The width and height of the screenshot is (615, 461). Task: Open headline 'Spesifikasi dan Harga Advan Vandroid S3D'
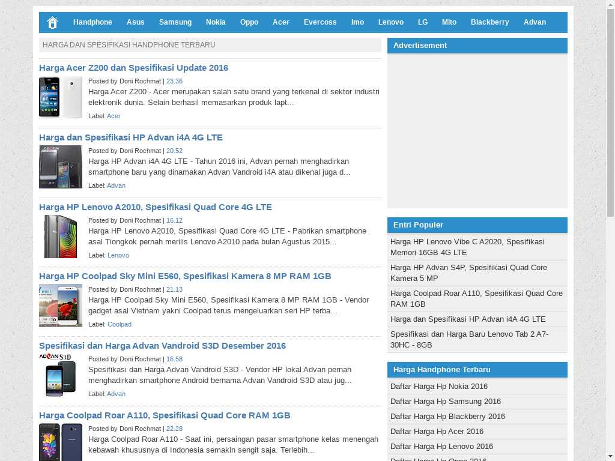click(x=162, y=346)
